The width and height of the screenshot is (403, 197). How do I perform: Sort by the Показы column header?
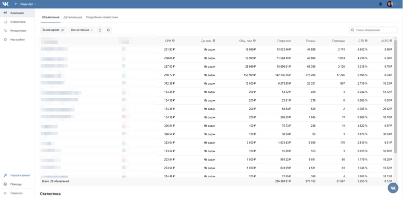[x=311, y=40]
